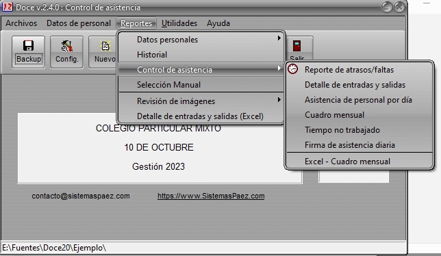Open Config. tools icon
441x256 pixels.
(66, 46)
